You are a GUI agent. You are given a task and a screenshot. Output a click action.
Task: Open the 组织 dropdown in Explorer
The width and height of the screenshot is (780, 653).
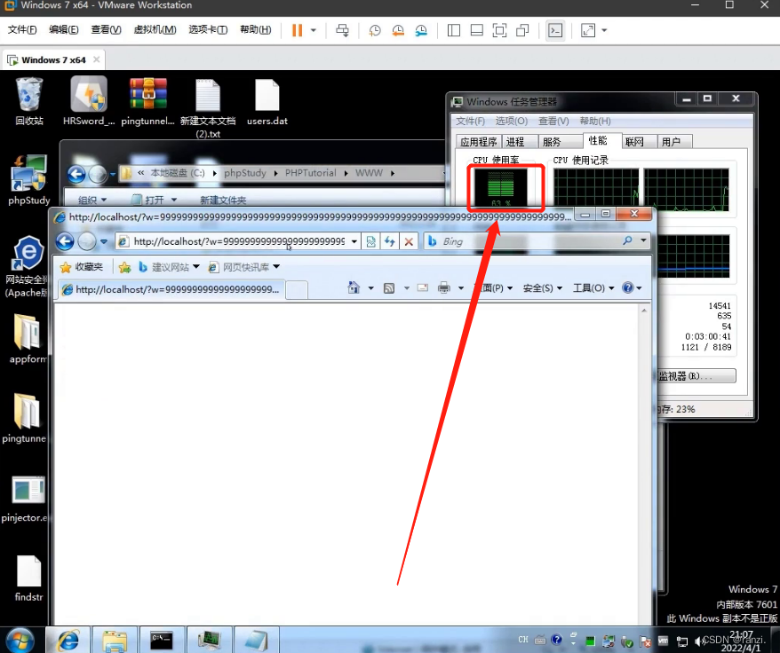tap(92, 200)
